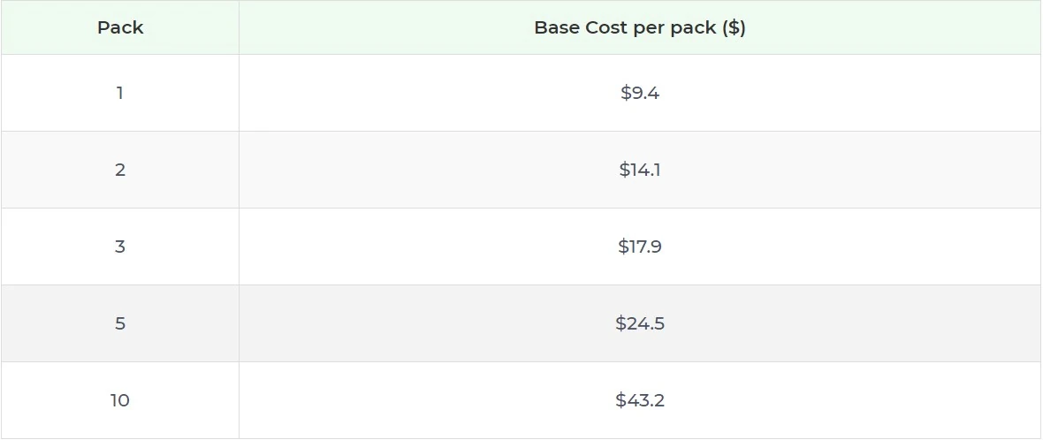
Task: Pick the base cost for the 2-pack
Action: tap(639, 170)
